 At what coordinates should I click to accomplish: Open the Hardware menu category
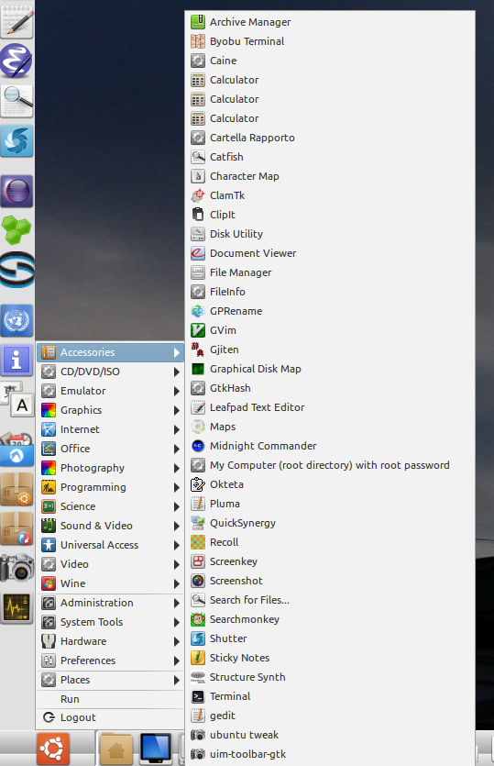click(x=110, y=641)
